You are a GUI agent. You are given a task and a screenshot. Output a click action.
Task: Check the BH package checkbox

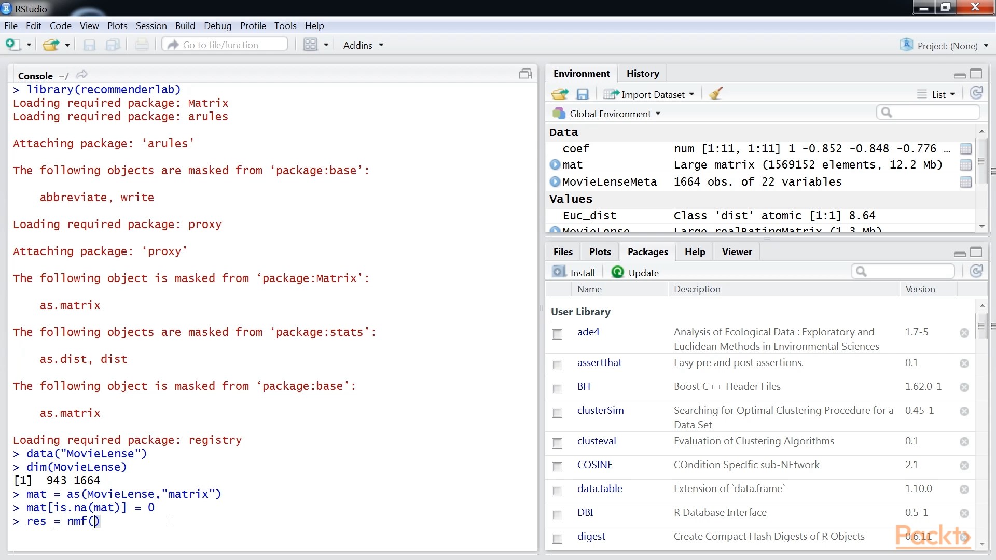click(x=557, y=389)
